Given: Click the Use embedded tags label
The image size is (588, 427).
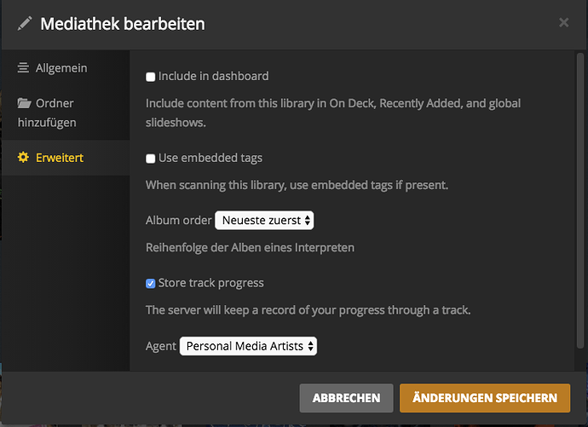Looking at the screenshot, I should pos(210,158).
